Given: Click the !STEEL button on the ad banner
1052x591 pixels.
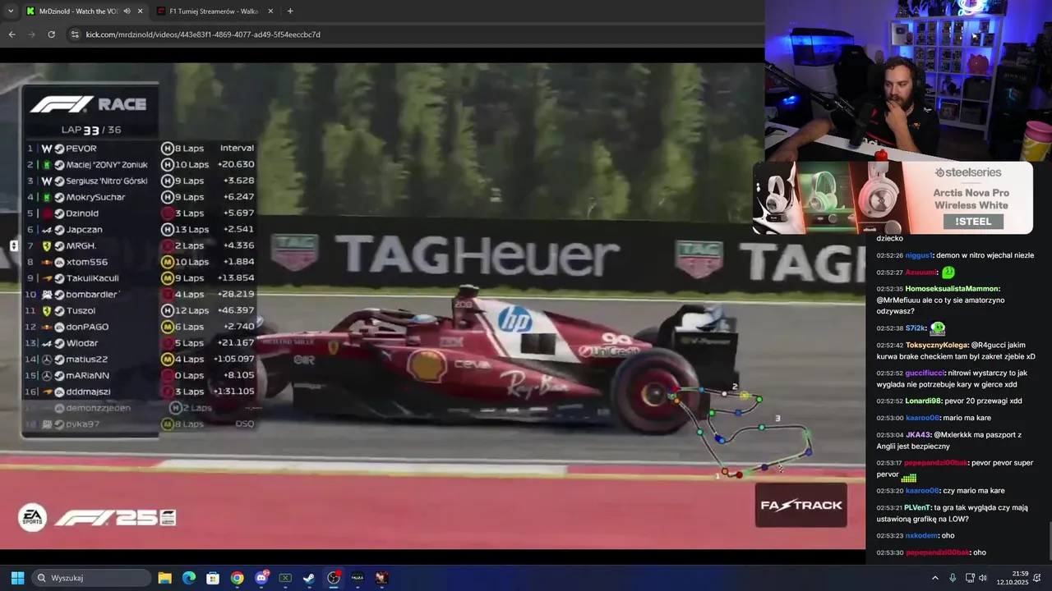Looking at the screenshot, I should click(x=973, y=222).
